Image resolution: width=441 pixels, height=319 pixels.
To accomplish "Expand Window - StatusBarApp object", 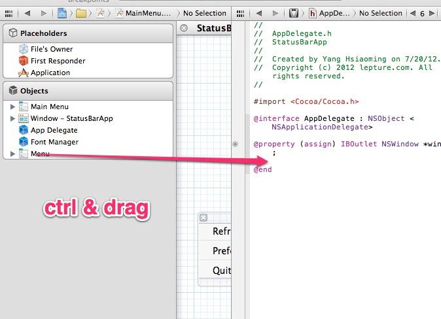I will (12, 118).
